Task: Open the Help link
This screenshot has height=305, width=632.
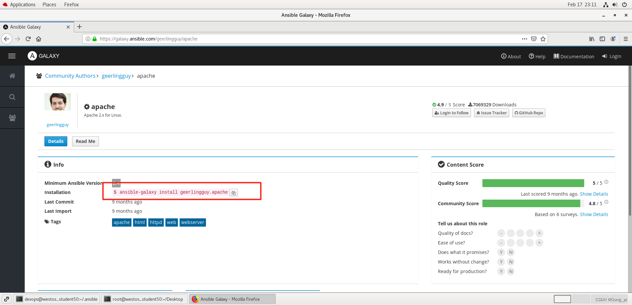Action: click(x=537, y=56)
